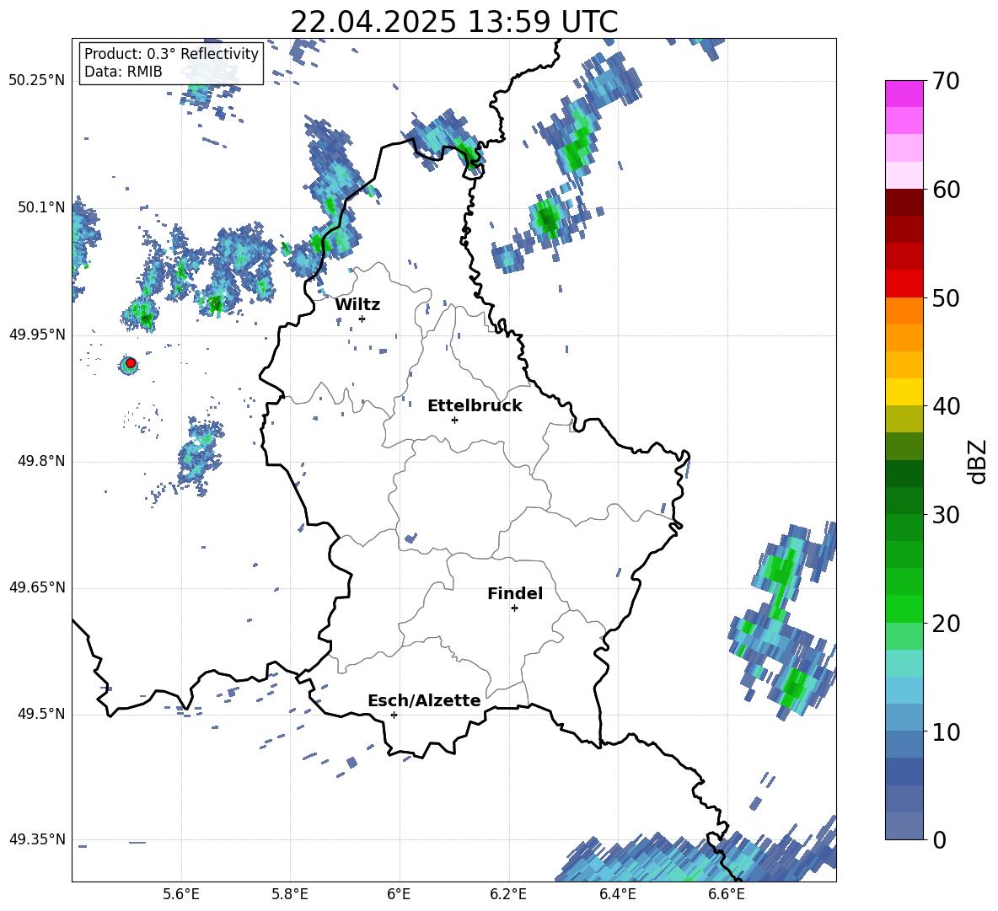Click the bright green colorbar segment at 20
The image size is (998, 911).
tap(904, 608)
